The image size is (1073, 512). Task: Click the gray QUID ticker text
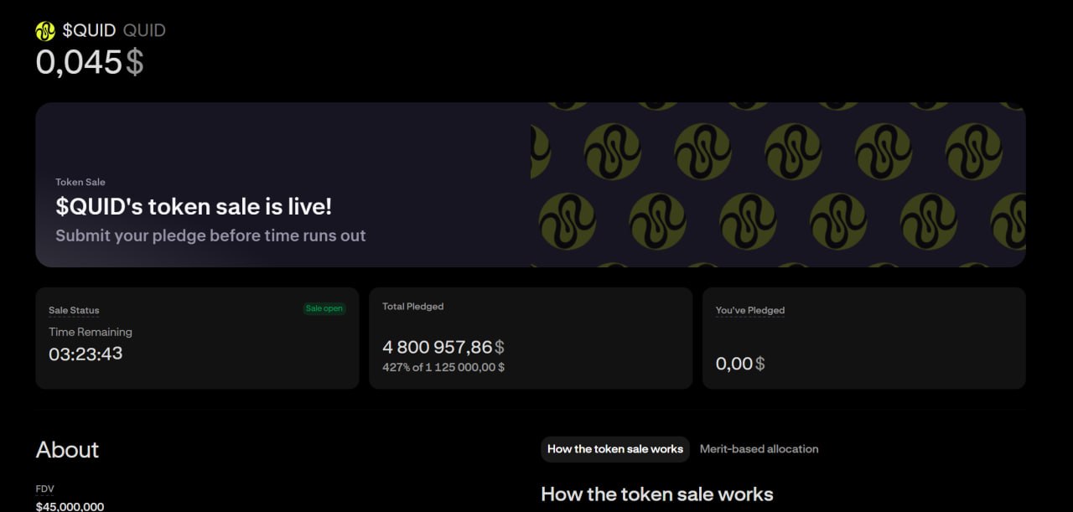(x=144, y=31)
